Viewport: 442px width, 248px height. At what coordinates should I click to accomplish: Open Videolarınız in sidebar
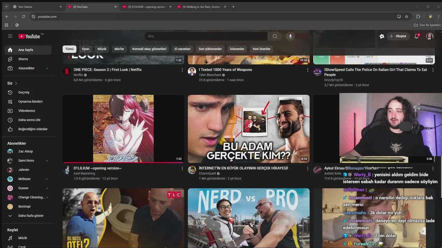(x=28, y=111)
